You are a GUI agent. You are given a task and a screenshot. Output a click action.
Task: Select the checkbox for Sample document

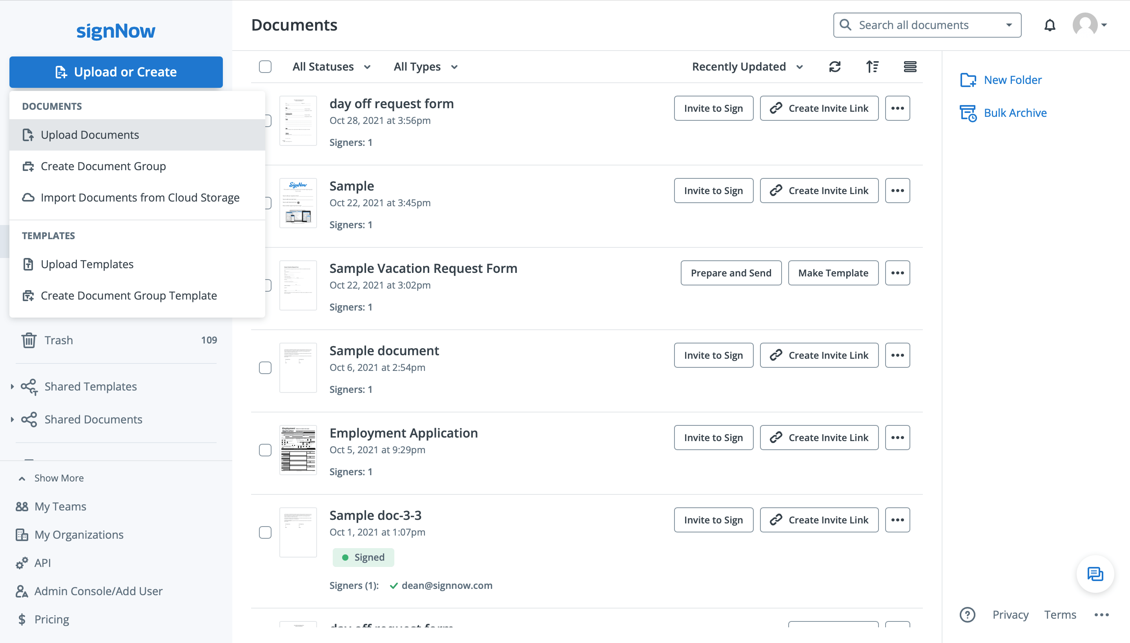coord(265,367)
